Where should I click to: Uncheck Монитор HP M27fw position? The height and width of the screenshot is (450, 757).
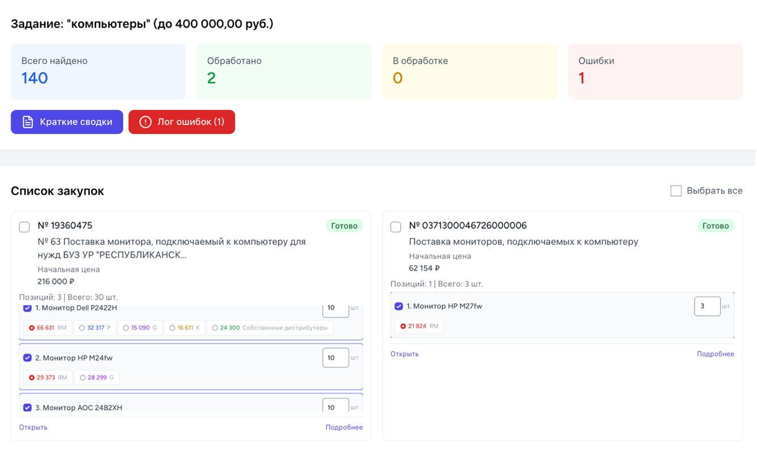(398, 306)
